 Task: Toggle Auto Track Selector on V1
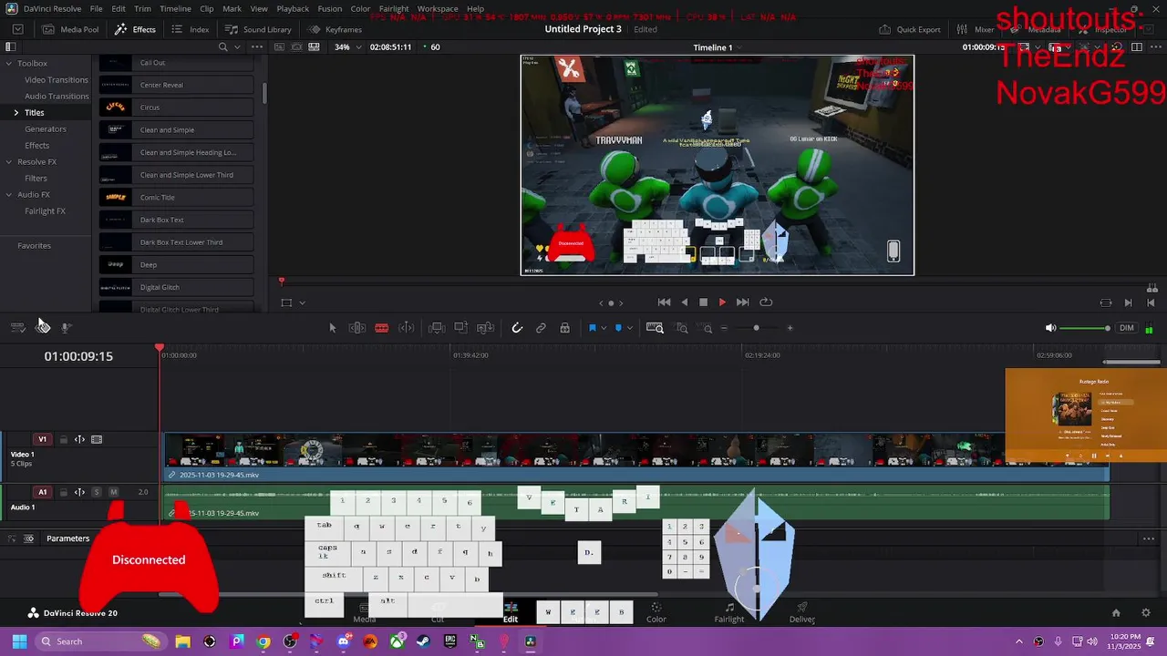pyautogui.click(x=79, y=440)
